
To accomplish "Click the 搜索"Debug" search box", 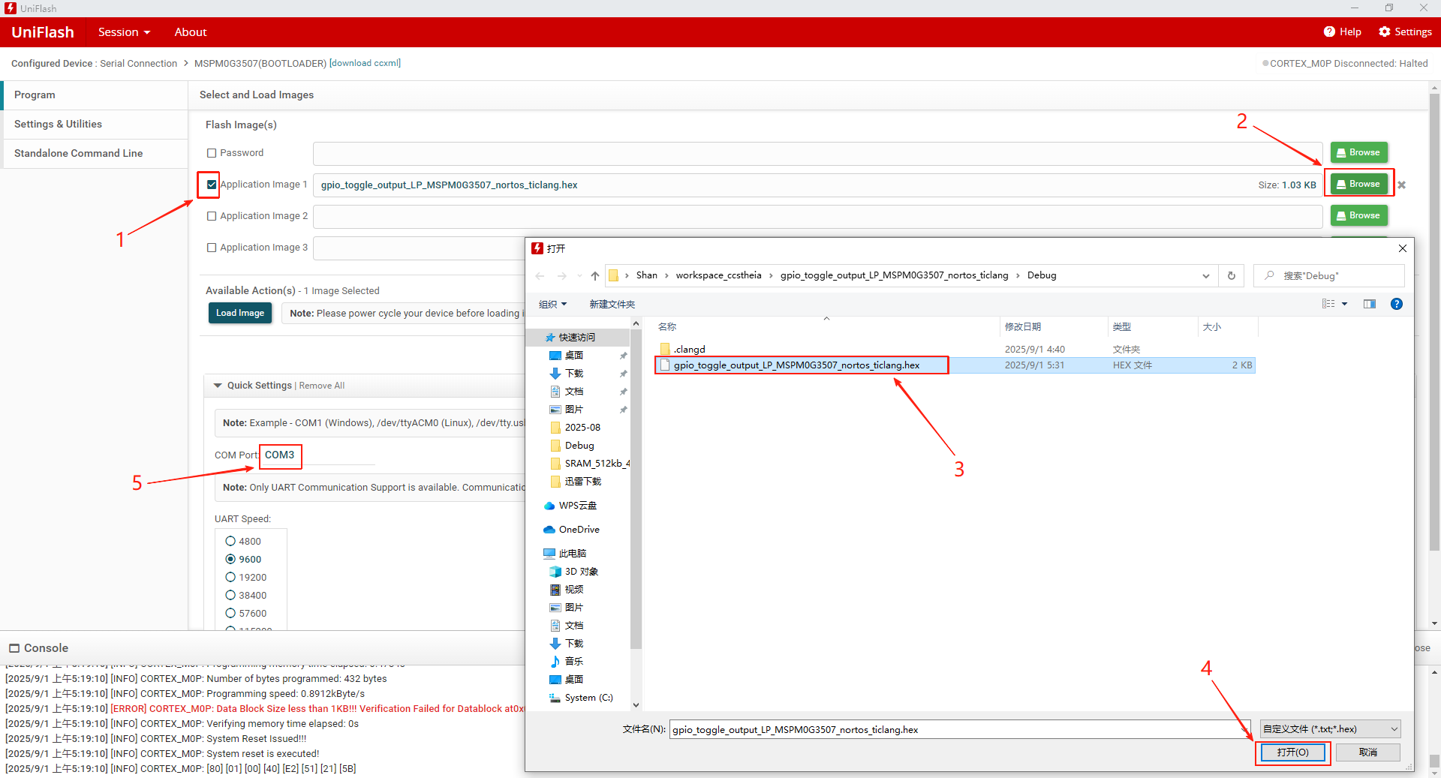I will click(x=1329, y=275).
